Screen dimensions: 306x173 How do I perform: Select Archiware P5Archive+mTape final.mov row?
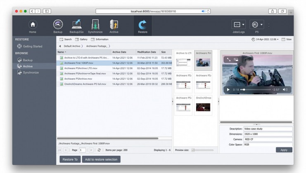click(114, 74)
